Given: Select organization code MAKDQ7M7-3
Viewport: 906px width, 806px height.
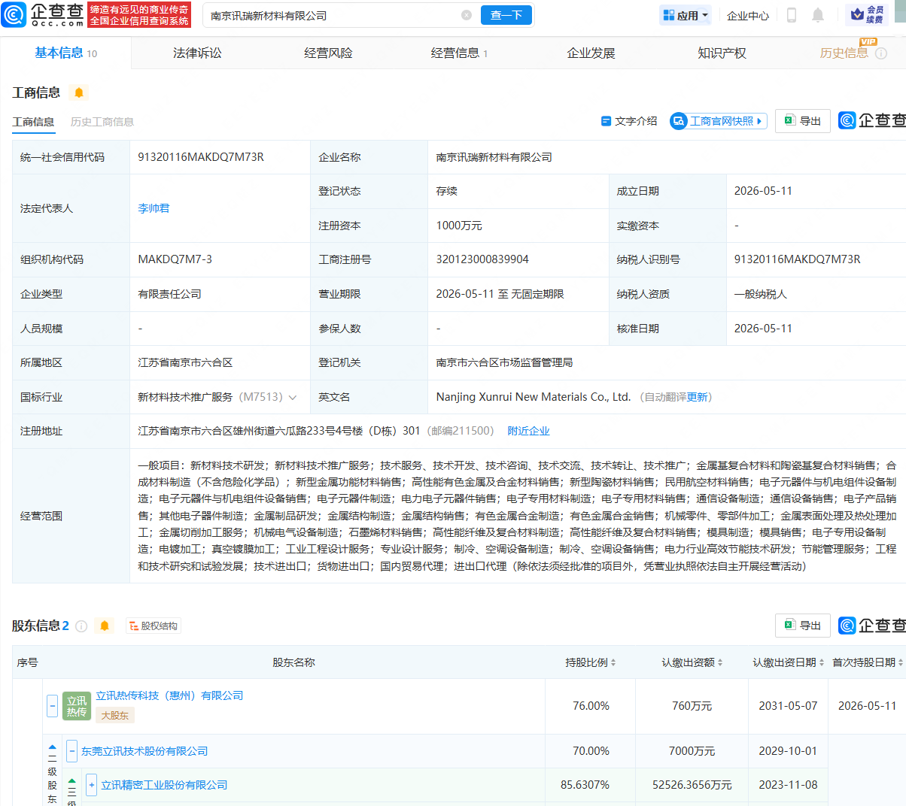Looking at the screenshot, I should click(175, 259).
